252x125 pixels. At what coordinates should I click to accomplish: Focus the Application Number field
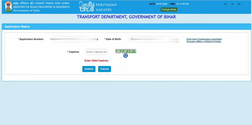point(74,39)
